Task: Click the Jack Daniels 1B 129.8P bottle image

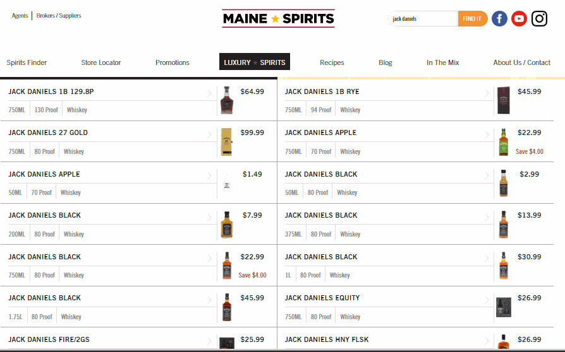Action: click(227, 100)
